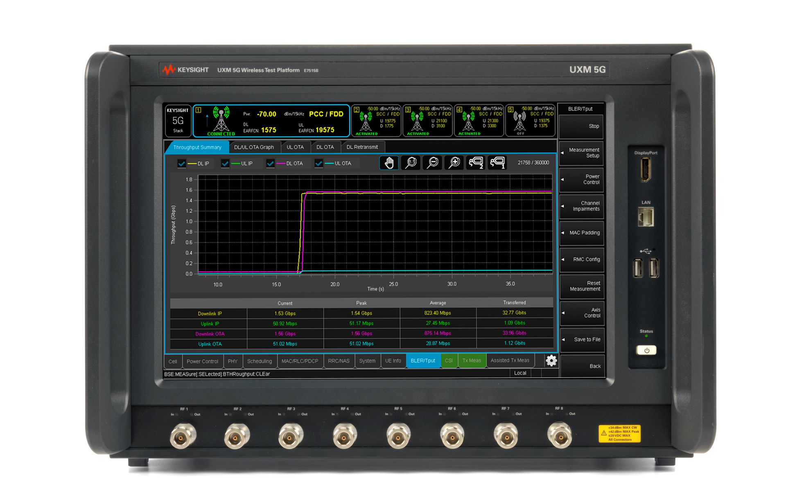The height and width of the screenshot is (500, 786).
Task: Select the pan (hand) tool above the graph
Action: tap(388, 162)
